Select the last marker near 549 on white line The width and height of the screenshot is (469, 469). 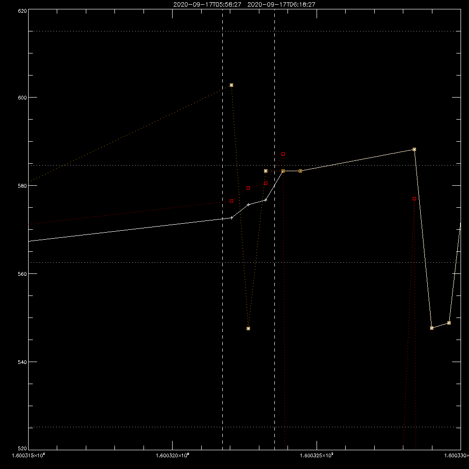(449, 323)
